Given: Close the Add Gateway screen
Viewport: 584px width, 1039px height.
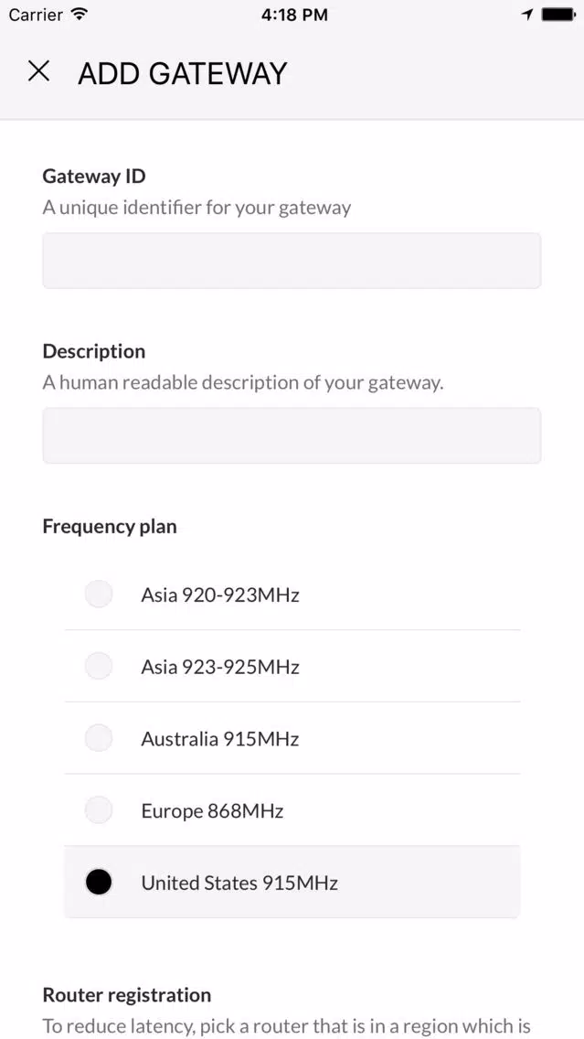Looking at the screenshot, I should point(38,71).
